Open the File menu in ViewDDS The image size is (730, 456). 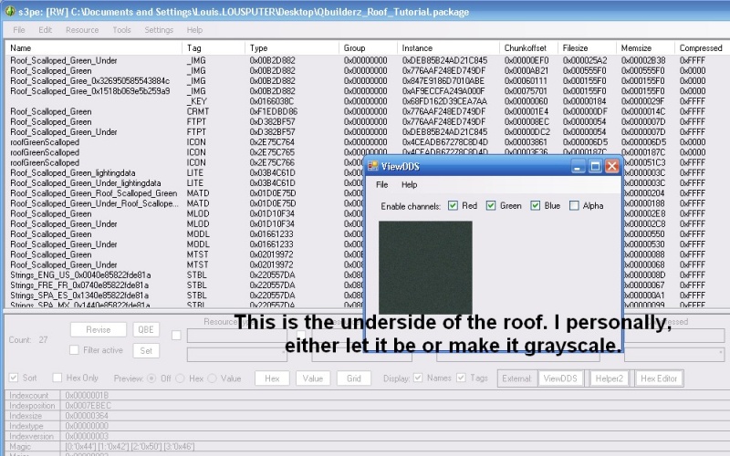point(381,185)
